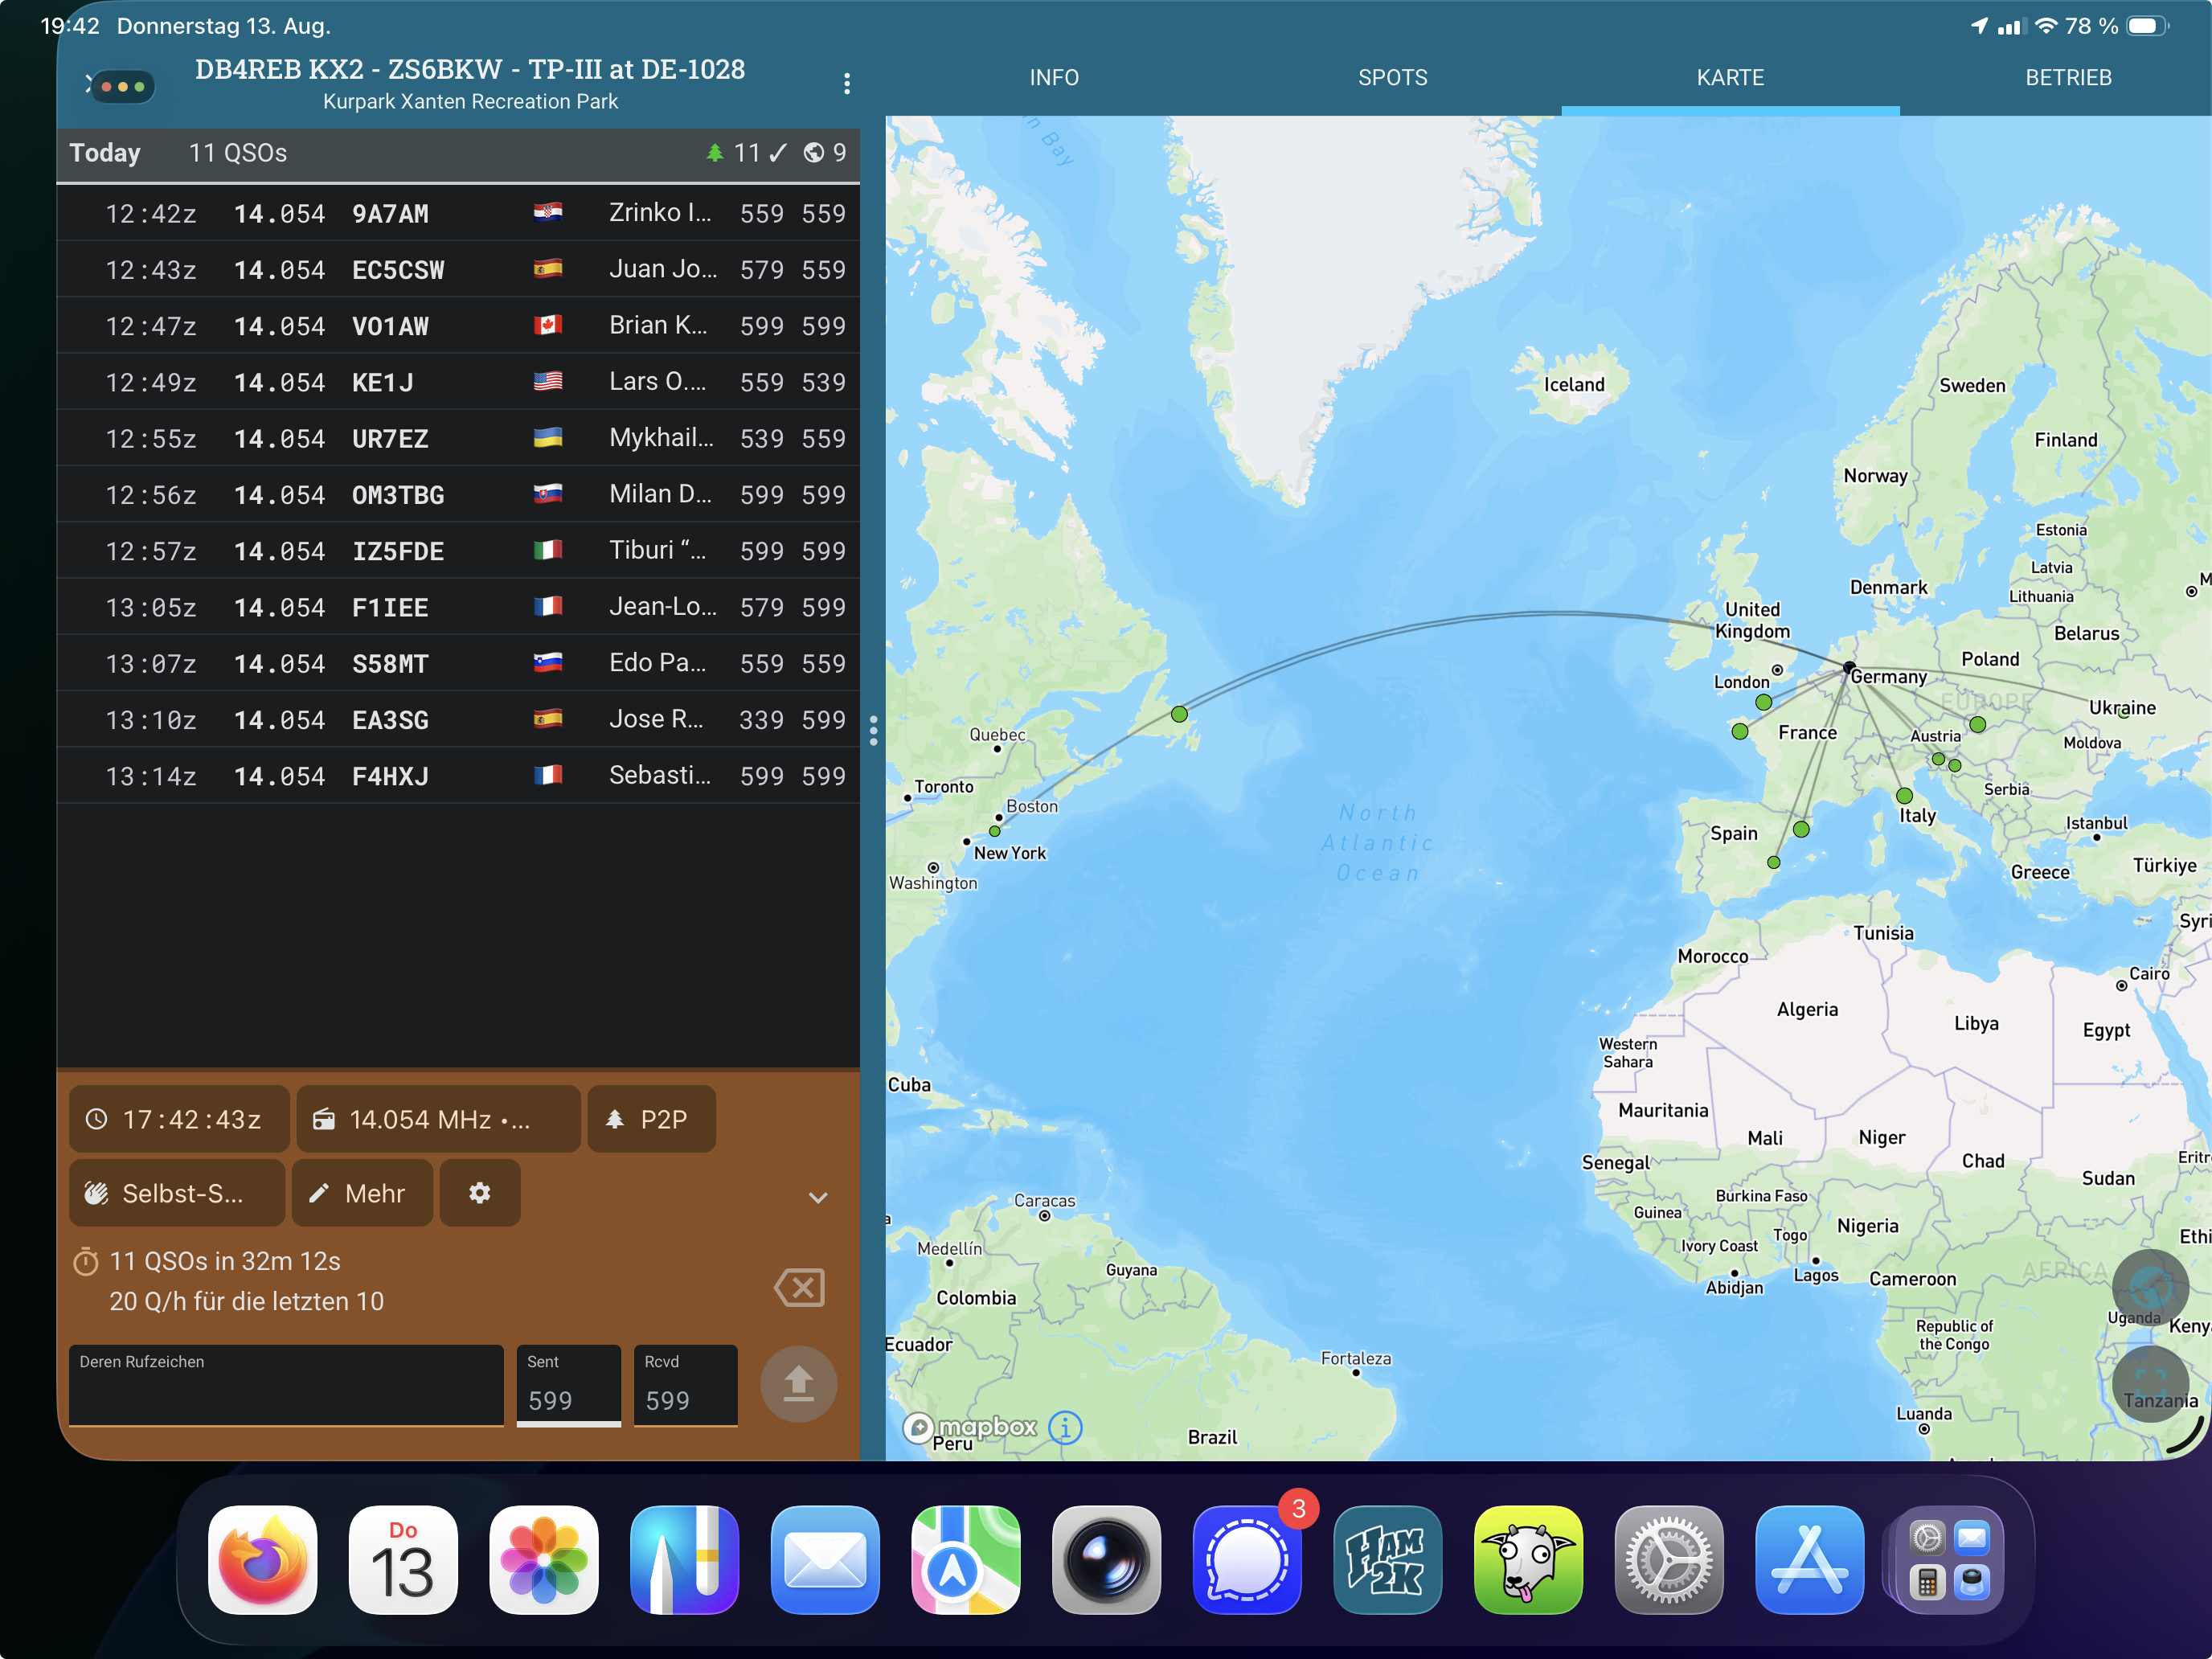
Task: Tap the submit QSO upload button
Action: 798,1384
